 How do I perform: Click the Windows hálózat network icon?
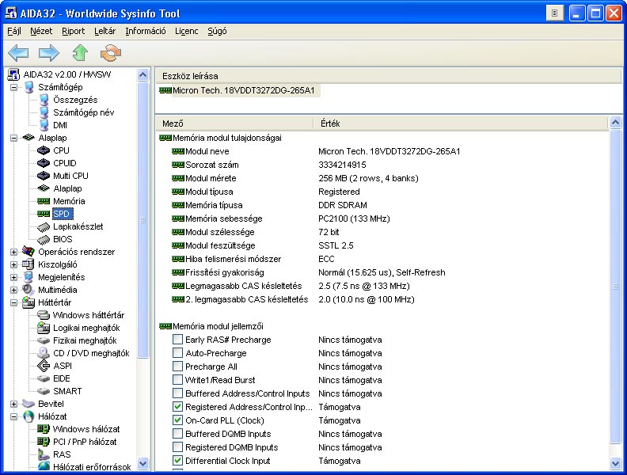(44, 429)
